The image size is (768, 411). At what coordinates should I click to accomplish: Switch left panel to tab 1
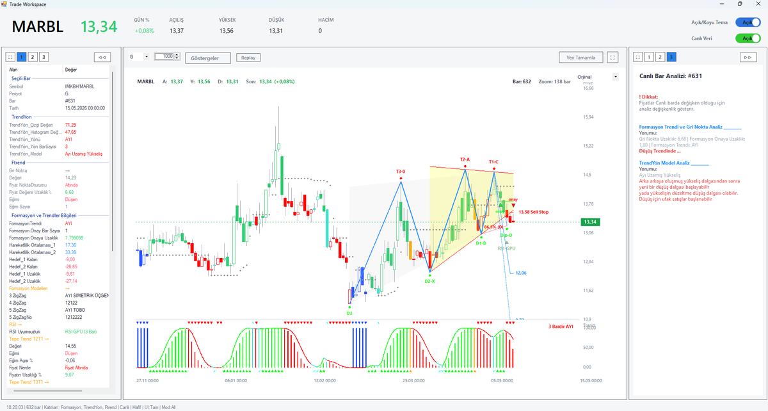(x=22, y=57)
